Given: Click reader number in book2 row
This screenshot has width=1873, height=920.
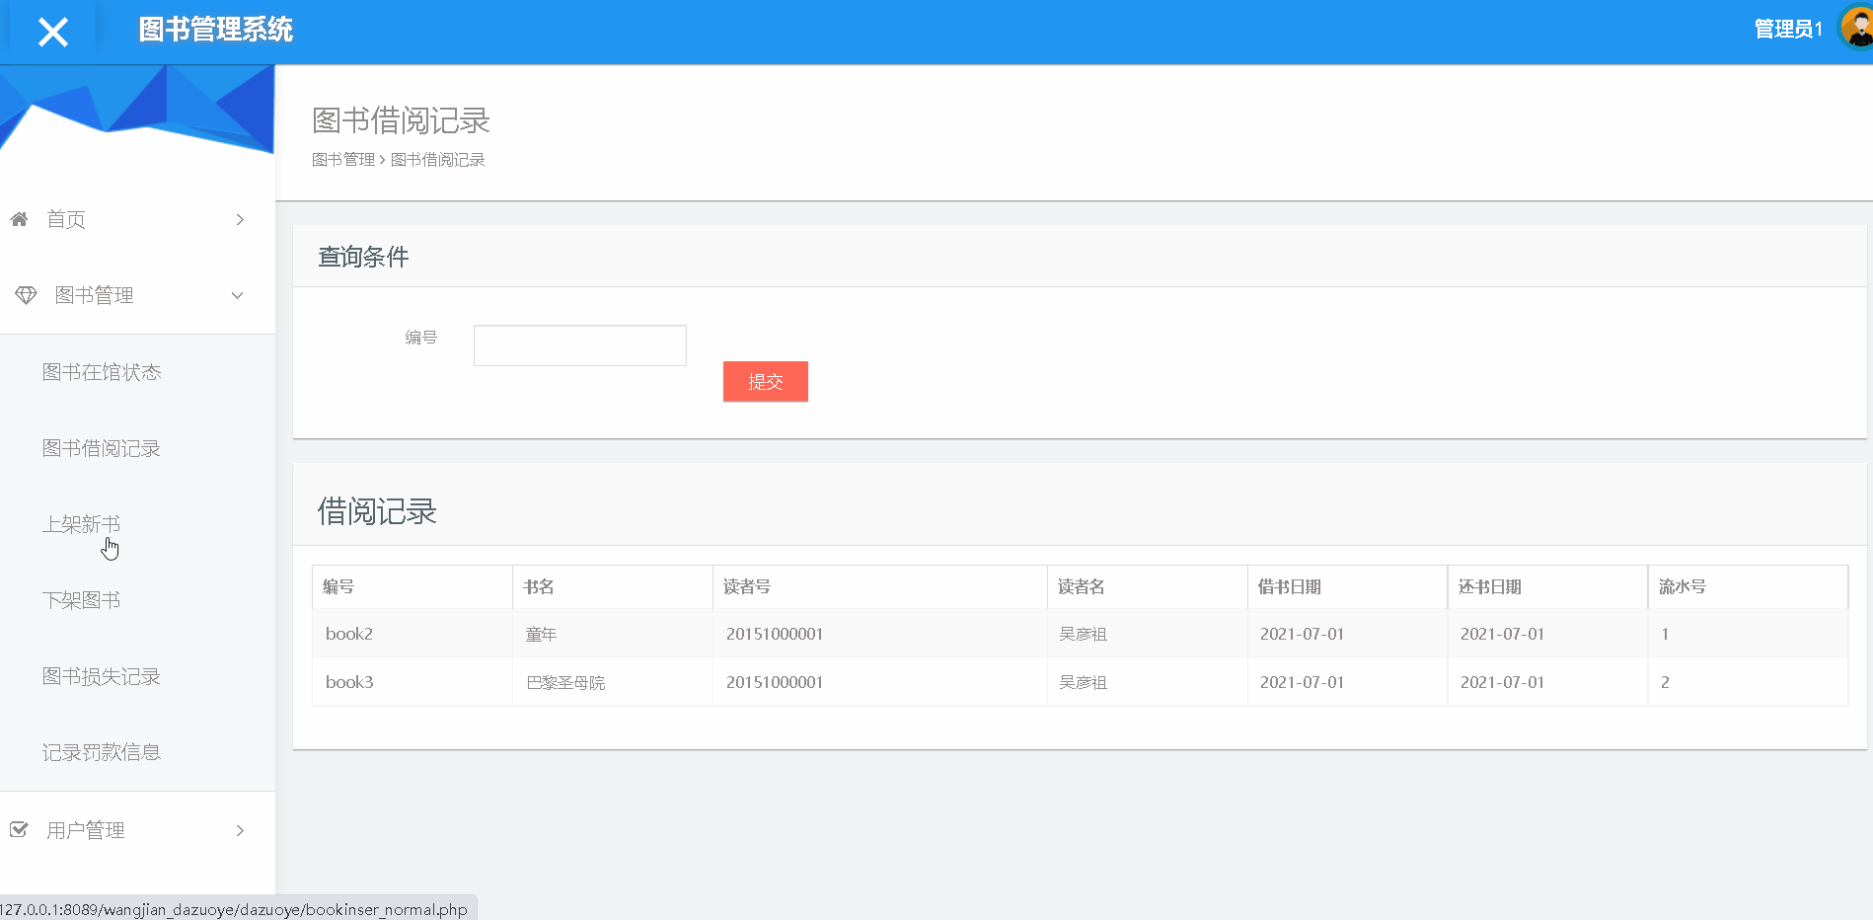Looking at the screenshot, I should (x=880, y=634).
